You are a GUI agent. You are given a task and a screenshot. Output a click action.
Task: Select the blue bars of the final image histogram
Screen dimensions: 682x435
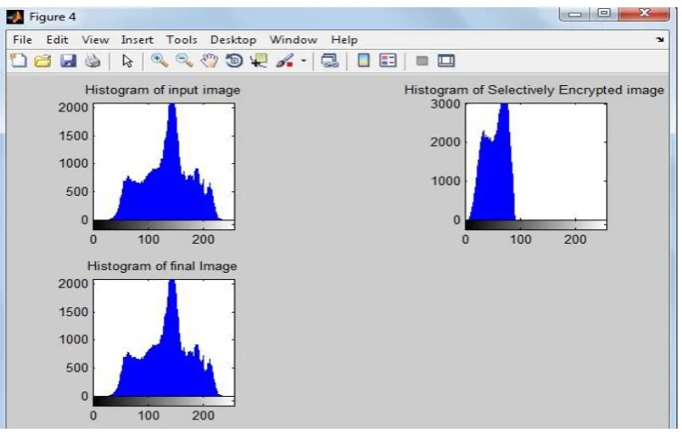coord(165,368)
